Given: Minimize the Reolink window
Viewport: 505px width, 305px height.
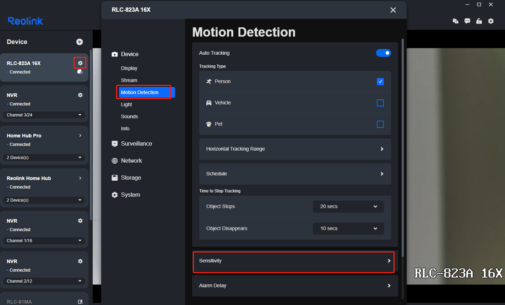Looking at the screenshot, I should (467, 5).
